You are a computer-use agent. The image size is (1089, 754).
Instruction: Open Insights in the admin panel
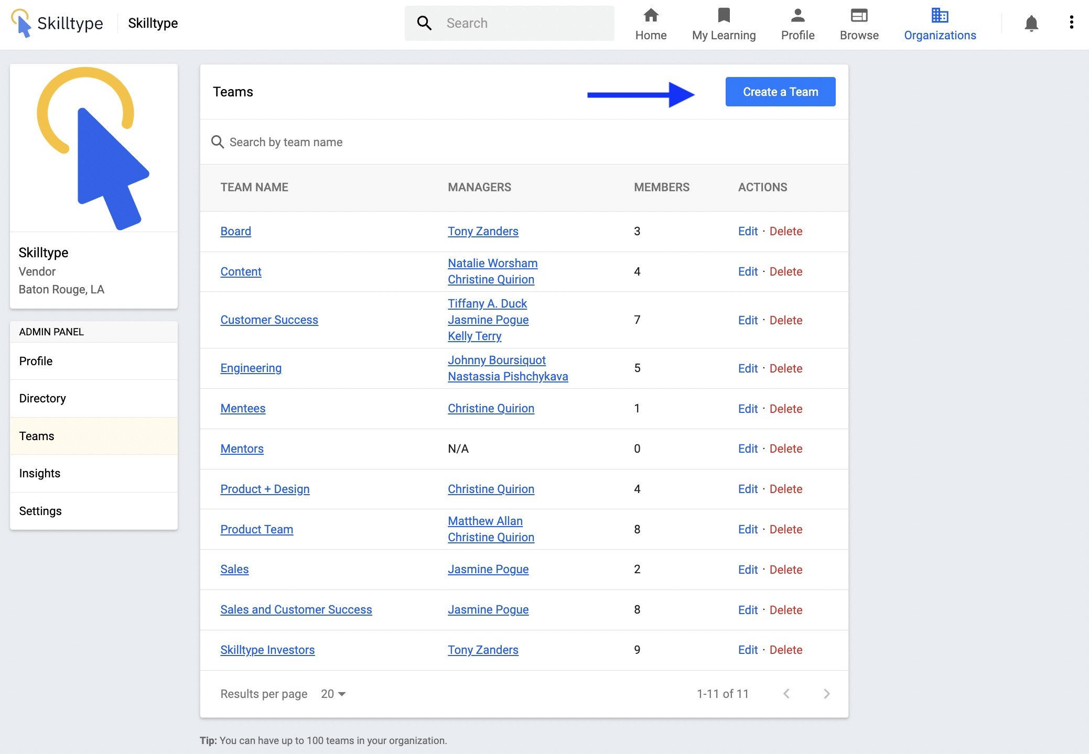[40, 473]
